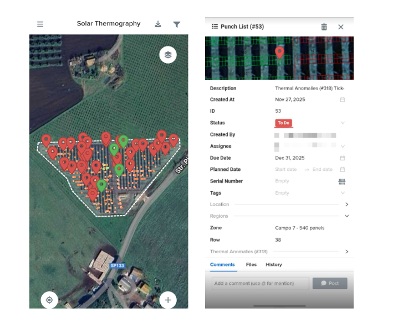Click the Row value 38
Viewport: 393px width, 324px height.
tap(278, 240)
